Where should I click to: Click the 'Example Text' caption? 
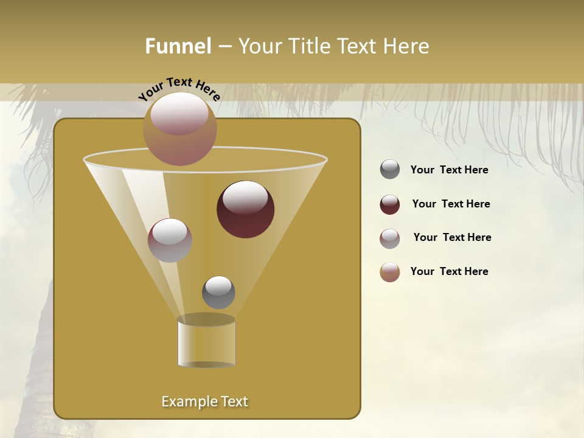pyautogui.click(x=204, y=401)
